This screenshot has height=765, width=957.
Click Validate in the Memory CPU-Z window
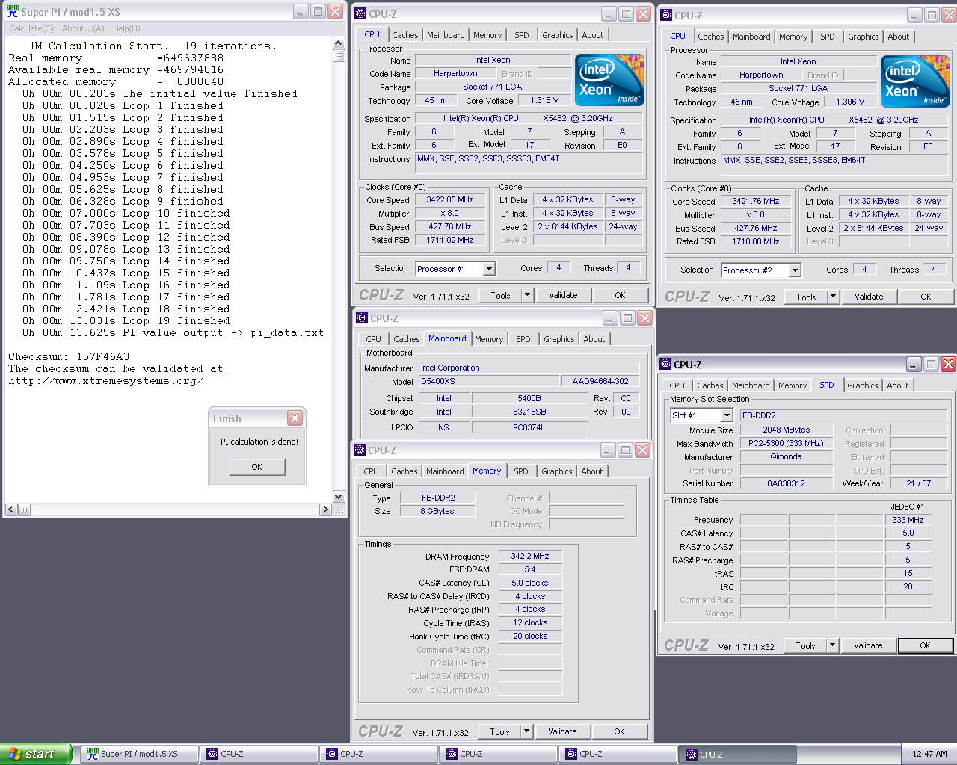tap(562, 731)
